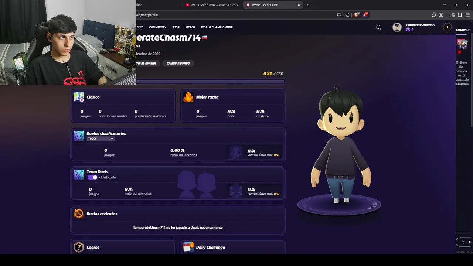Close the Profile - GeoGuessr tab
This screenshot has height=266, width=473.
[x=299, y=5]
